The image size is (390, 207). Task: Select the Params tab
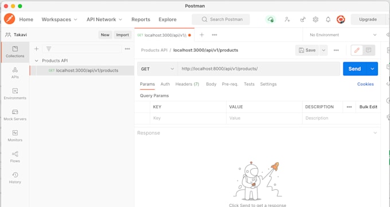(x=147, y=84)
